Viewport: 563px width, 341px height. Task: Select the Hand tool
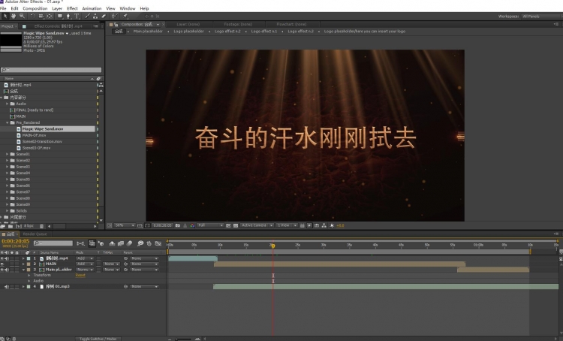[x=14, y=17]
